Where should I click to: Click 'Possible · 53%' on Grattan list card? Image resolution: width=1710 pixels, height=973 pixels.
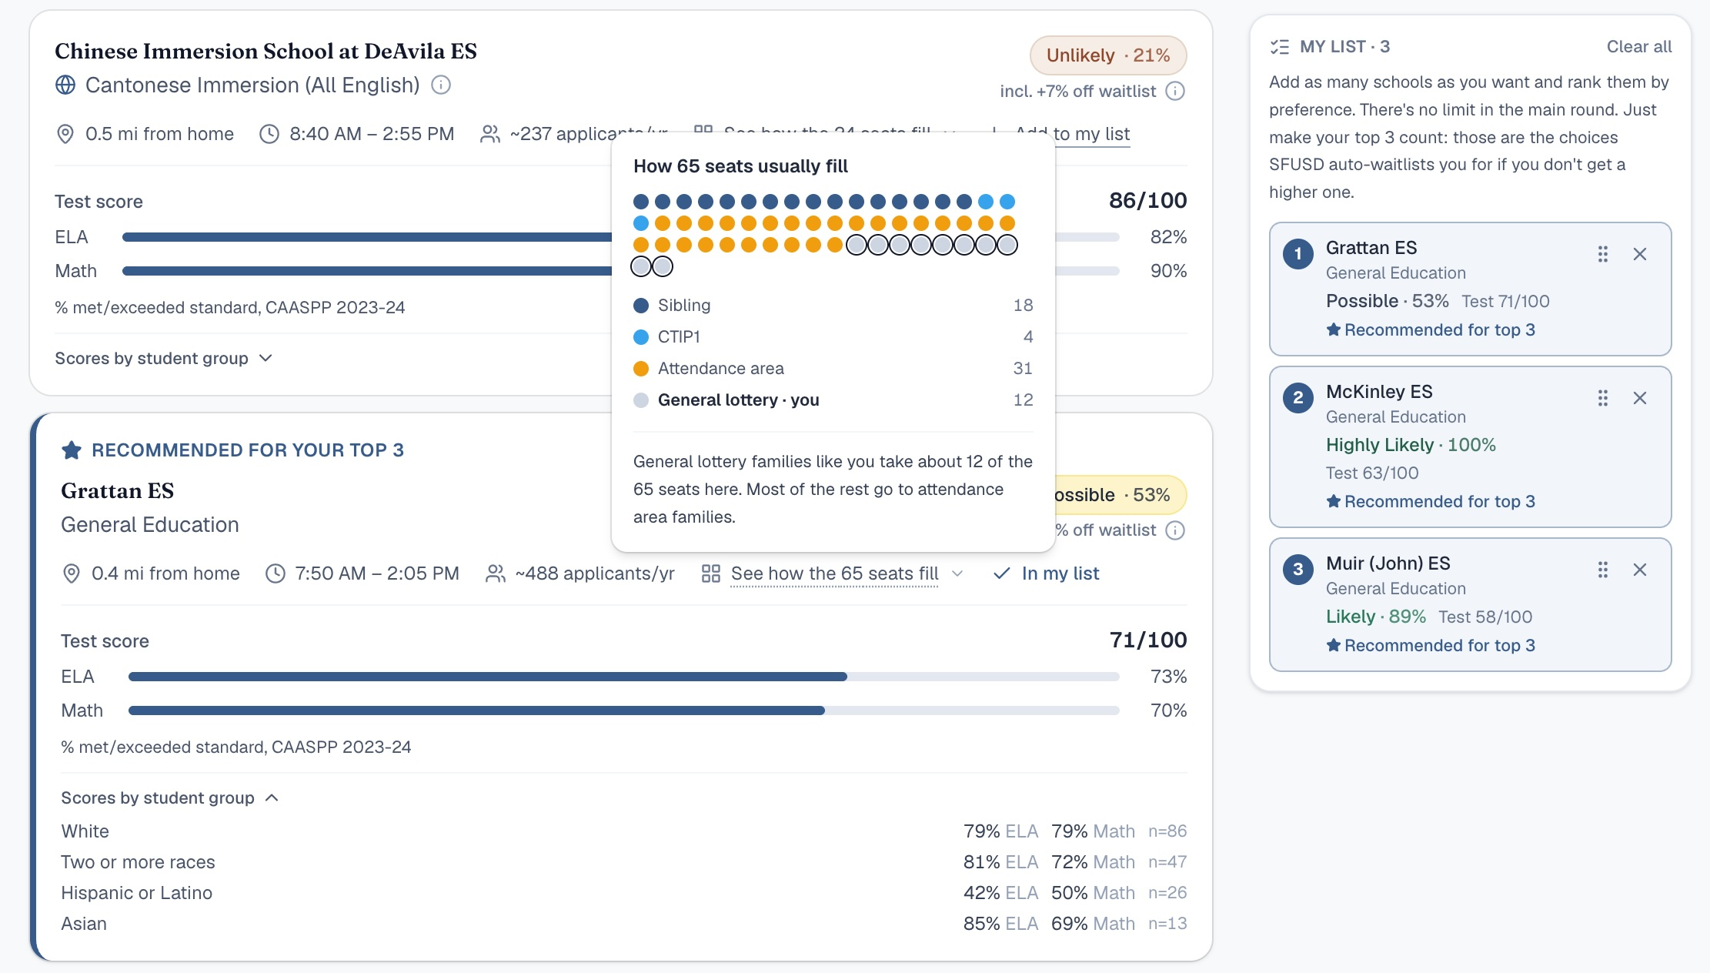point(1388,301)
